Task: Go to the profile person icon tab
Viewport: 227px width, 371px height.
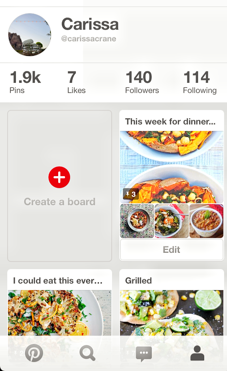Action: tap(197, 353)
